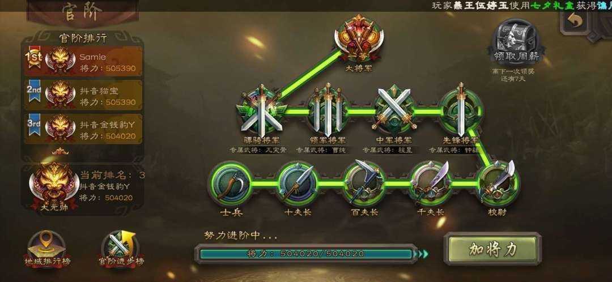
Task: Select the 领军将军 three-swords icon
Action: pos(328,110)
